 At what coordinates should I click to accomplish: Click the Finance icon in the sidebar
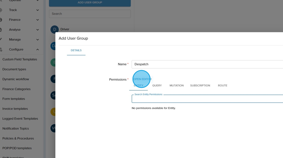(1, 20)
